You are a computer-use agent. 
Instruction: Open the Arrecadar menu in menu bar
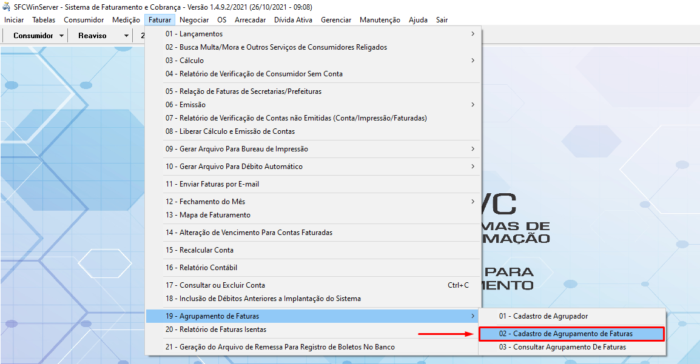250,20
